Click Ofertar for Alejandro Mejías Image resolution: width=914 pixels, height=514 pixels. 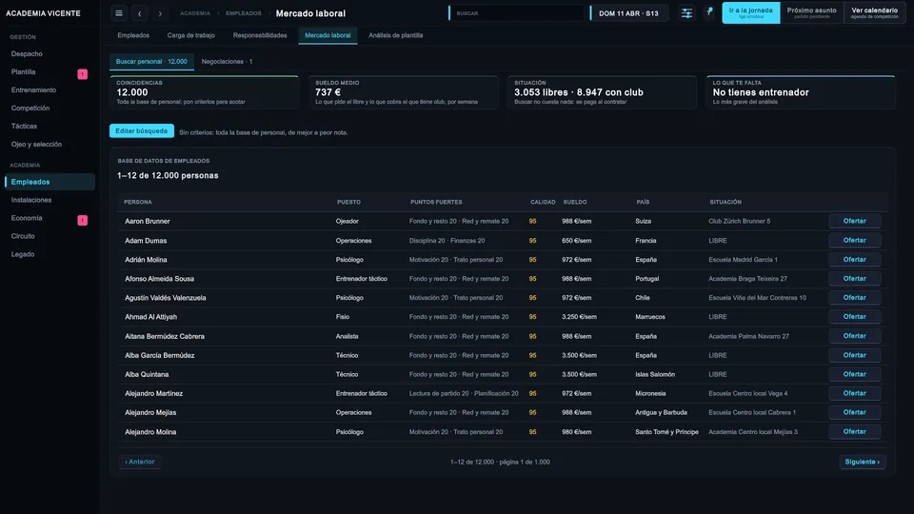pos(855,412)
